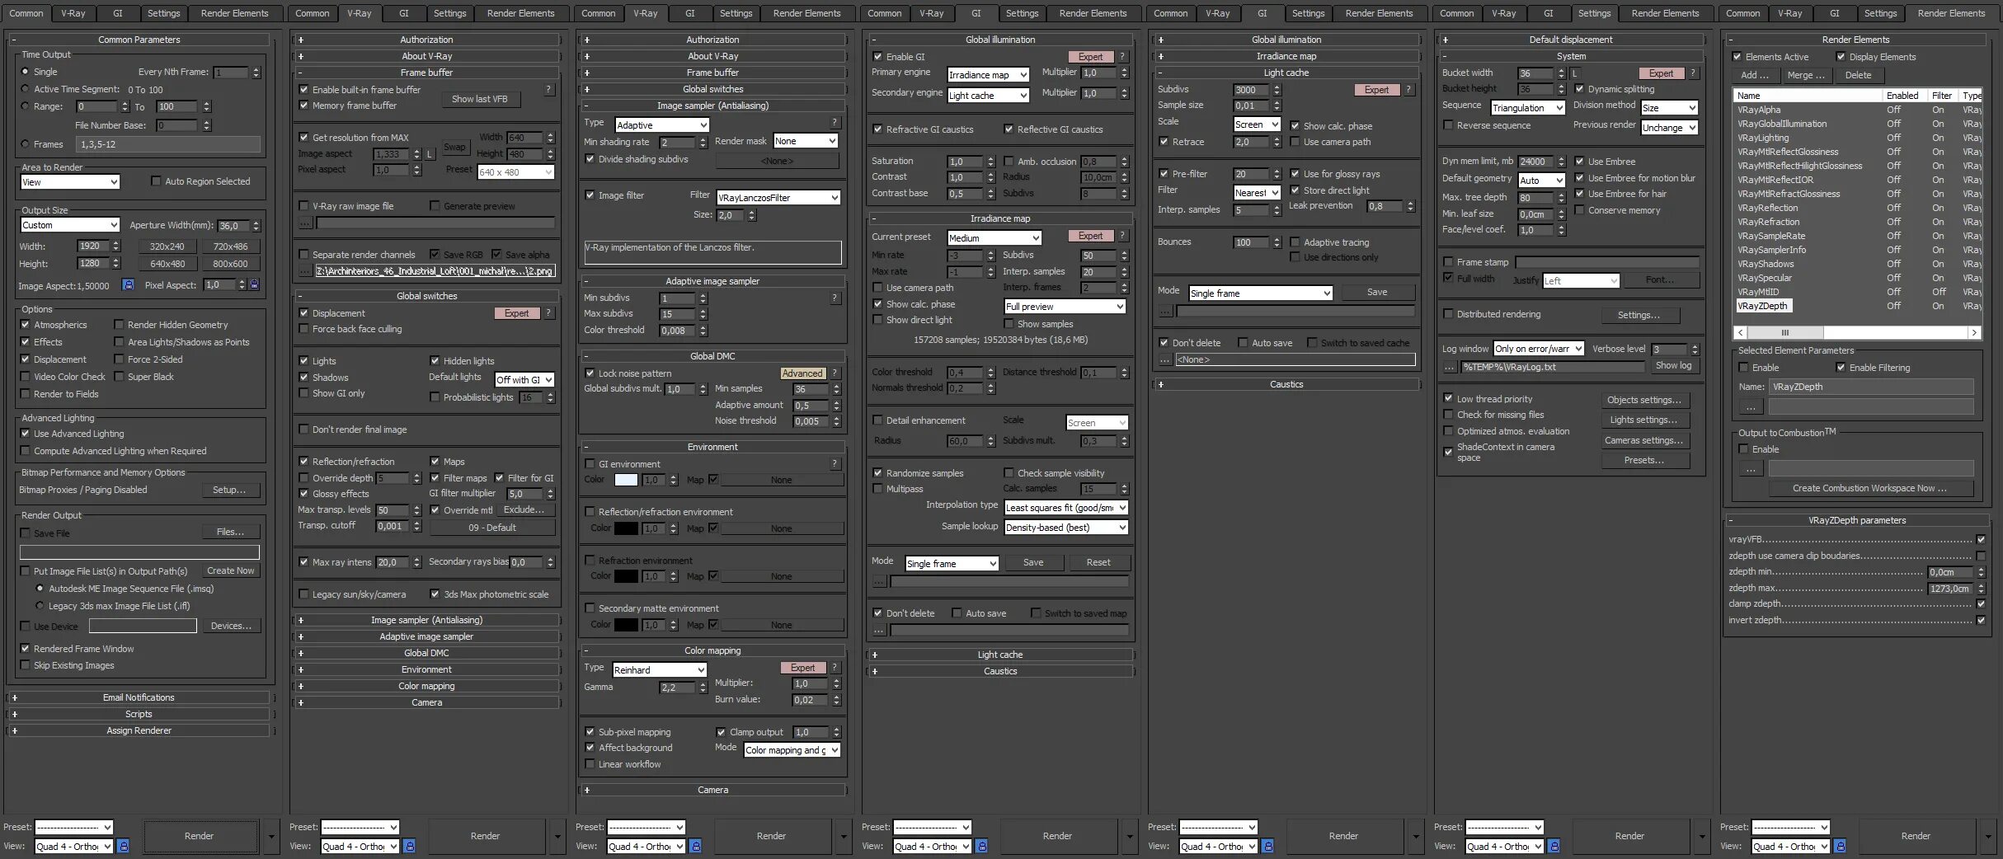Open the Sequence Triangulation dropdown

(1528, 108)
